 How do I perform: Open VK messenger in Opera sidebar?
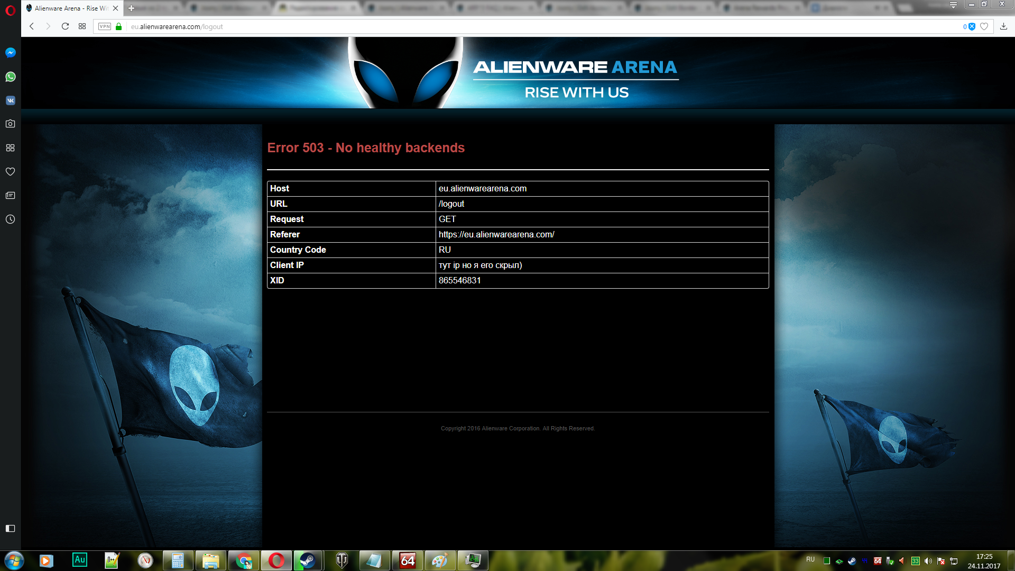[10, 100]
